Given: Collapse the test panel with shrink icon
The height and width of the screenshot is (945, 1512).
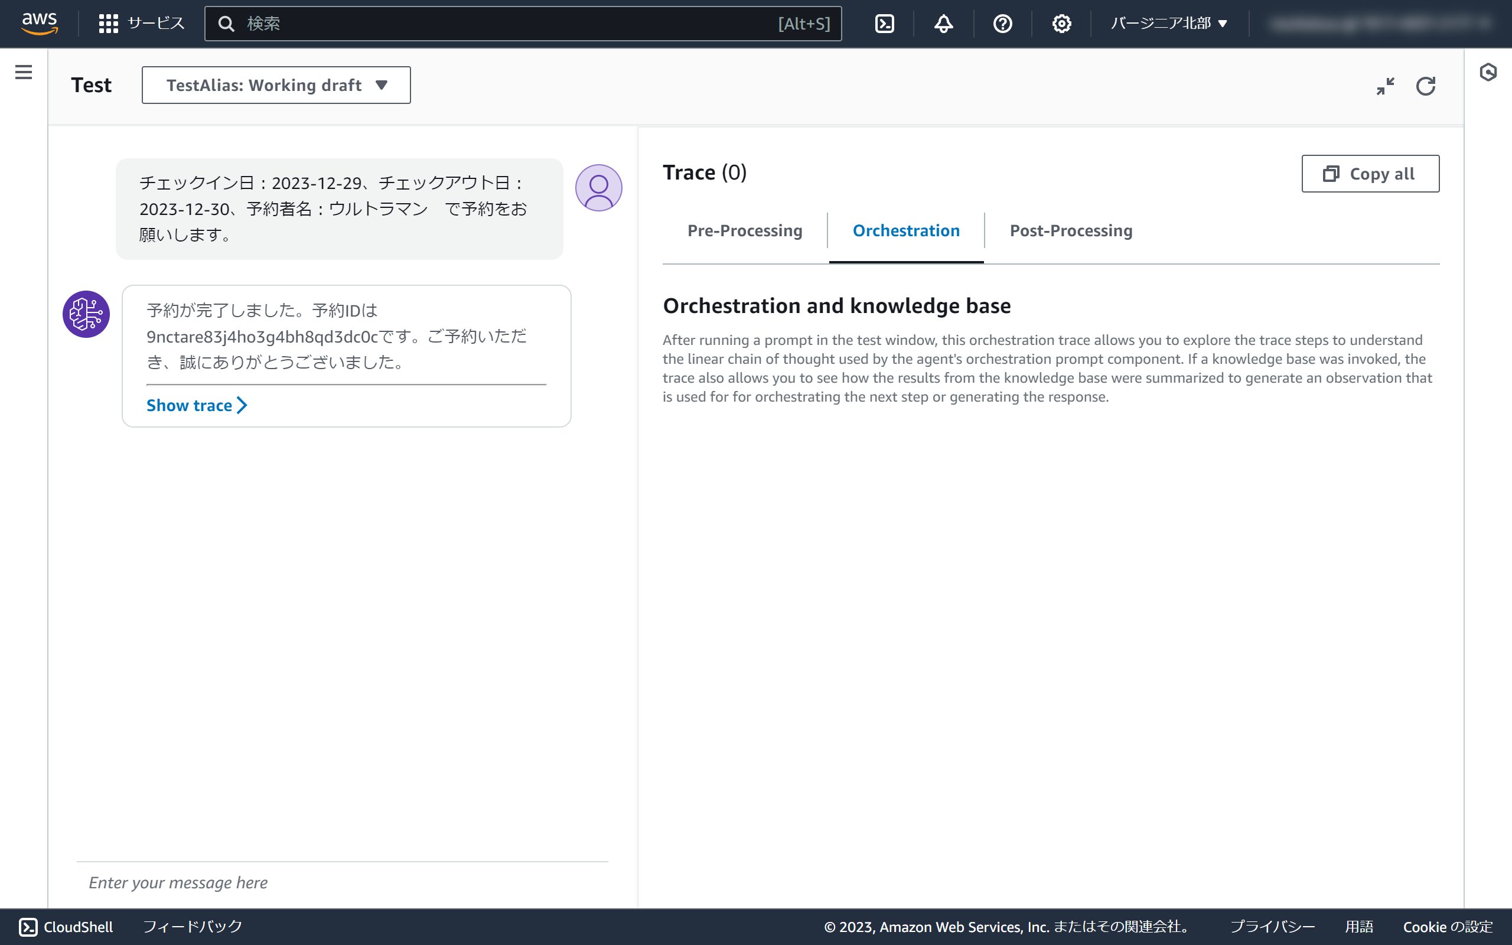Looking at the screenshot, I should [x=1385, y=86].
